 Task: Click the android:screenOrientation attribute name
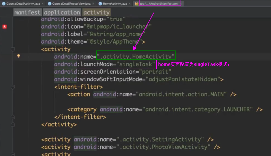(95, 72)
